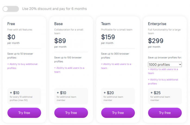190x125 pixels.
Task: Open Free plan's buy additional profiles link
Action: pyautogui.click(x=23, y=66)
